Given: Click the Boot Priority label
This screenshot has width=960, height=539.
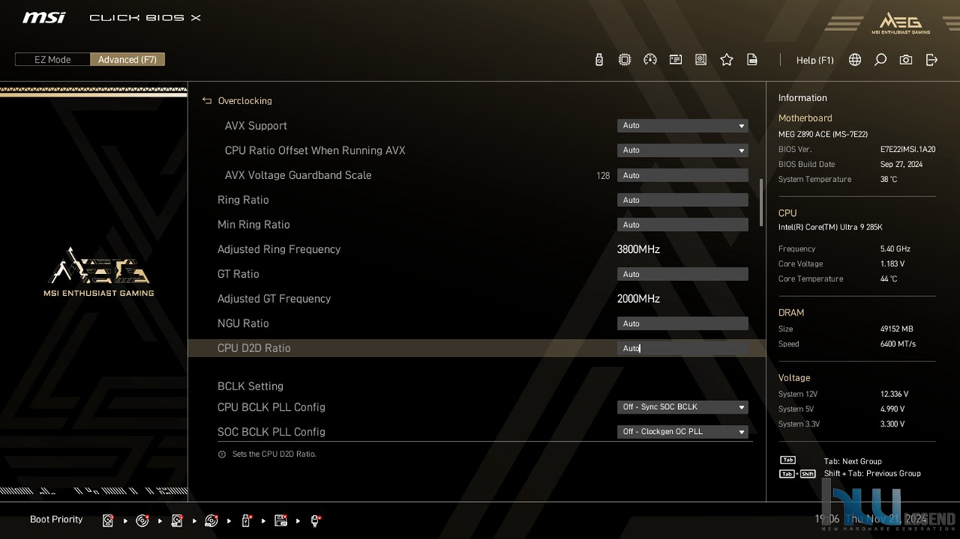Looking at the screenshot, I should 56,519.
